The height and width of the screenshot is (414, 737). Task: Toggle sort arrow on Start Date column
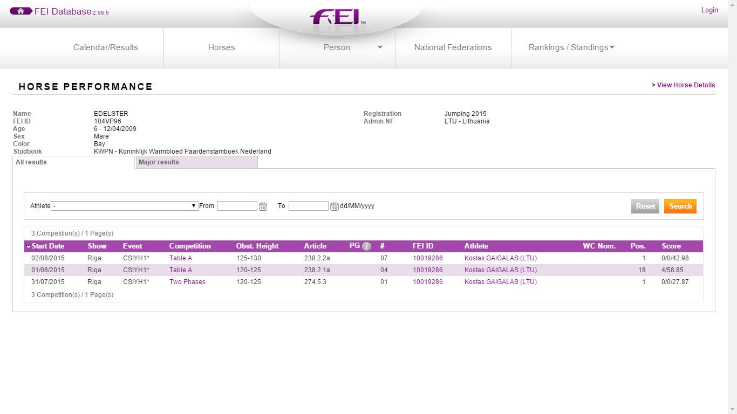28,246
